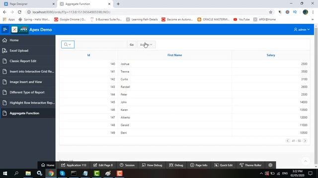
Task: Go to next page of report rows
Action: [x=305, y=140]
